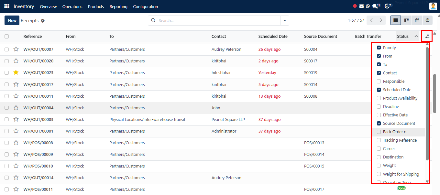This screenshot has height=195, width=440.
Task: Uncheck the Source Document column option
Action: [379, 124]
